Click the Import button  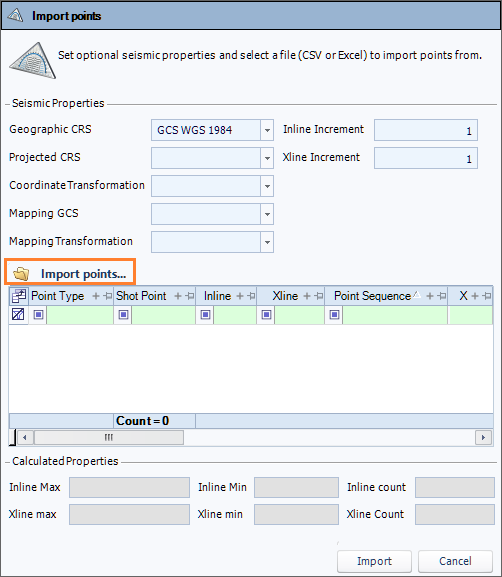[374, 561]
